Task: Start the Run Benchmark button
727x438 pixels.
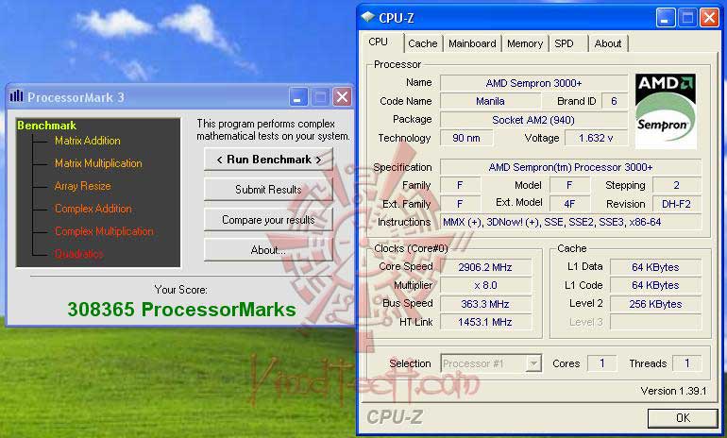Action: (x=268, y=160)
